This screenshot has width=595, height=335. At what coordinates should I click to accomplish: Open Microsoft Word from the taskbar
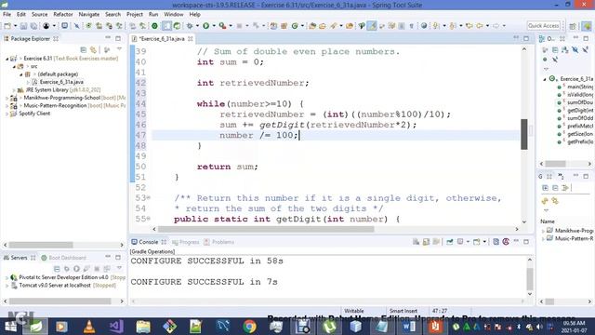(409, 327)
